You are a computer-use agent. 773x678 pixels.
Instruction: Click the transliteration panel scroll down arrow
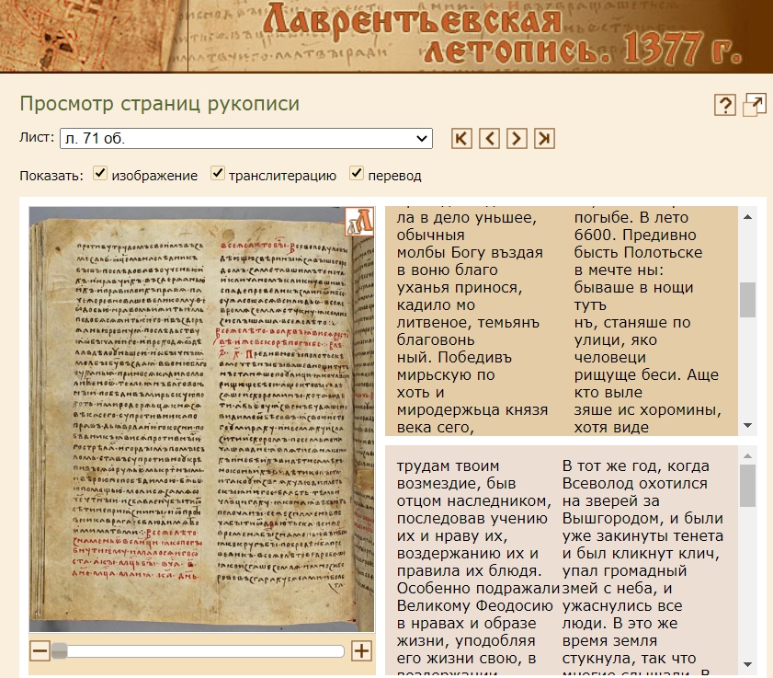[x=748, y=425]
